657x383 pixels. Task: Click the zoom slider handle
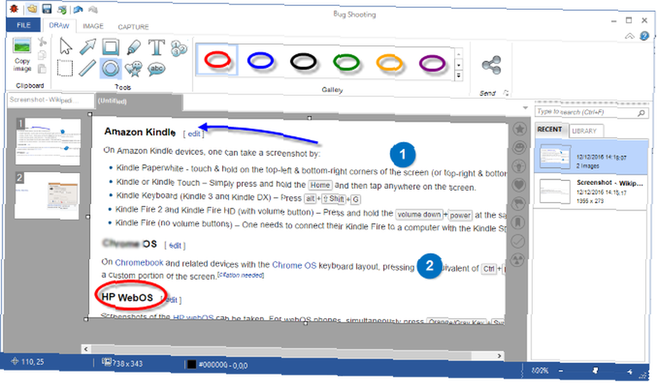(595, 371)
